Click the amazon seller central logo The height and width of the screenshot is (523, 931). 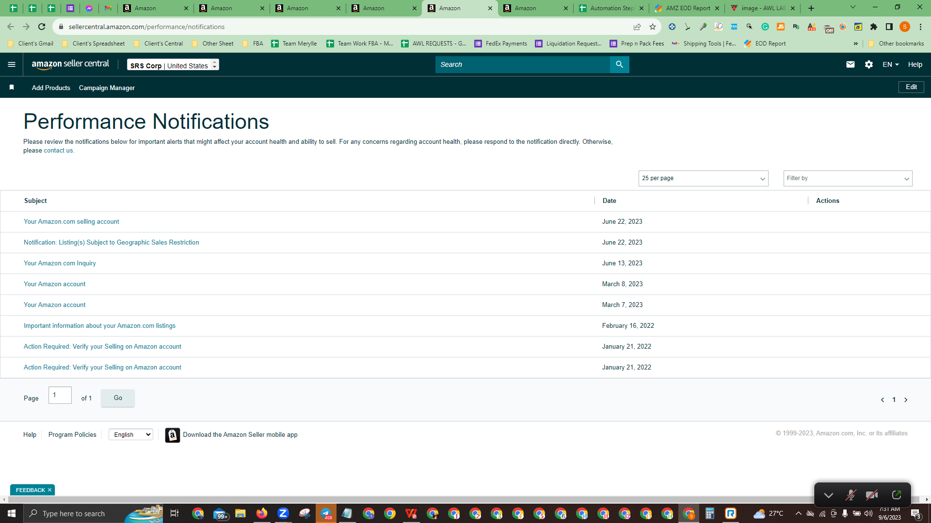click(70, 64)
